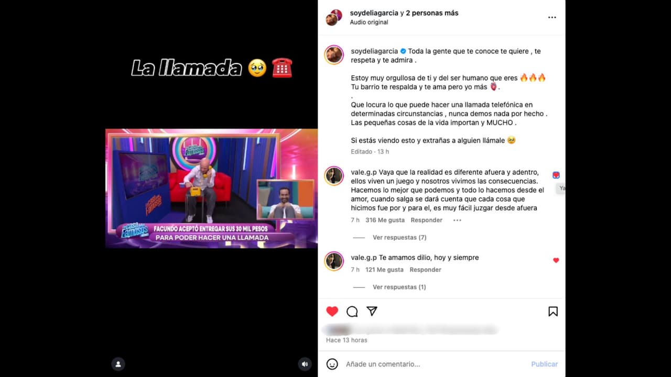Open the comment bubble icon
Screen dimensions: 671x377
pyautogui.click(x=352, y=312)
